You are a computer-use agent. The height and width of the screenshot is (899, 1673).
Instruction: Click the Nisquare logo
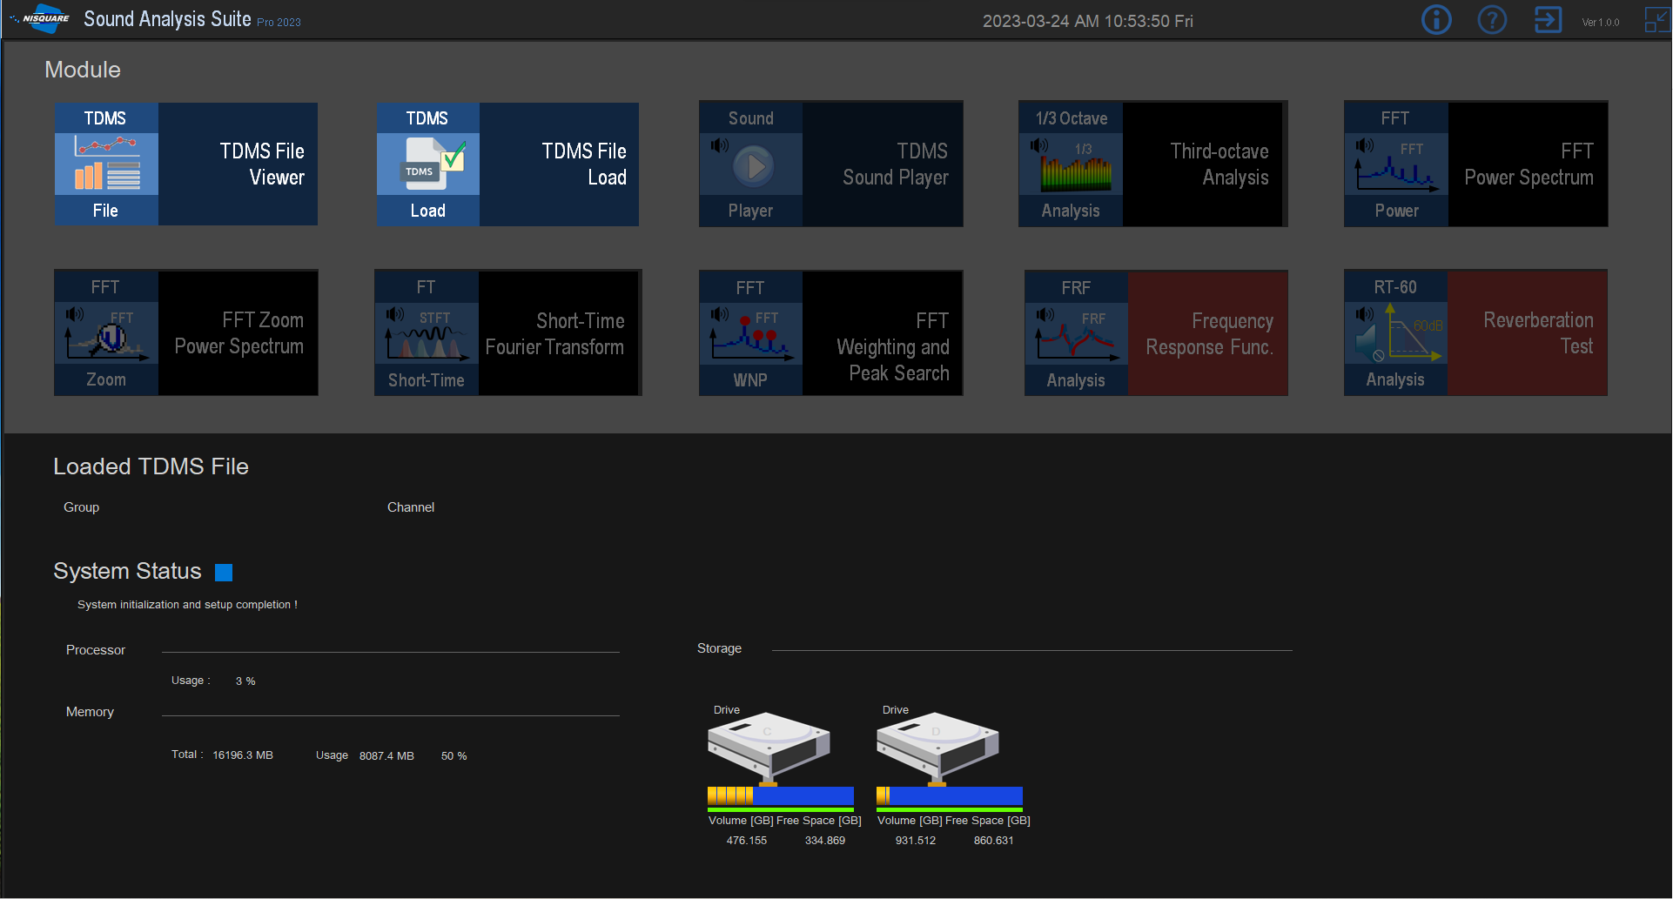coord(40,18)
